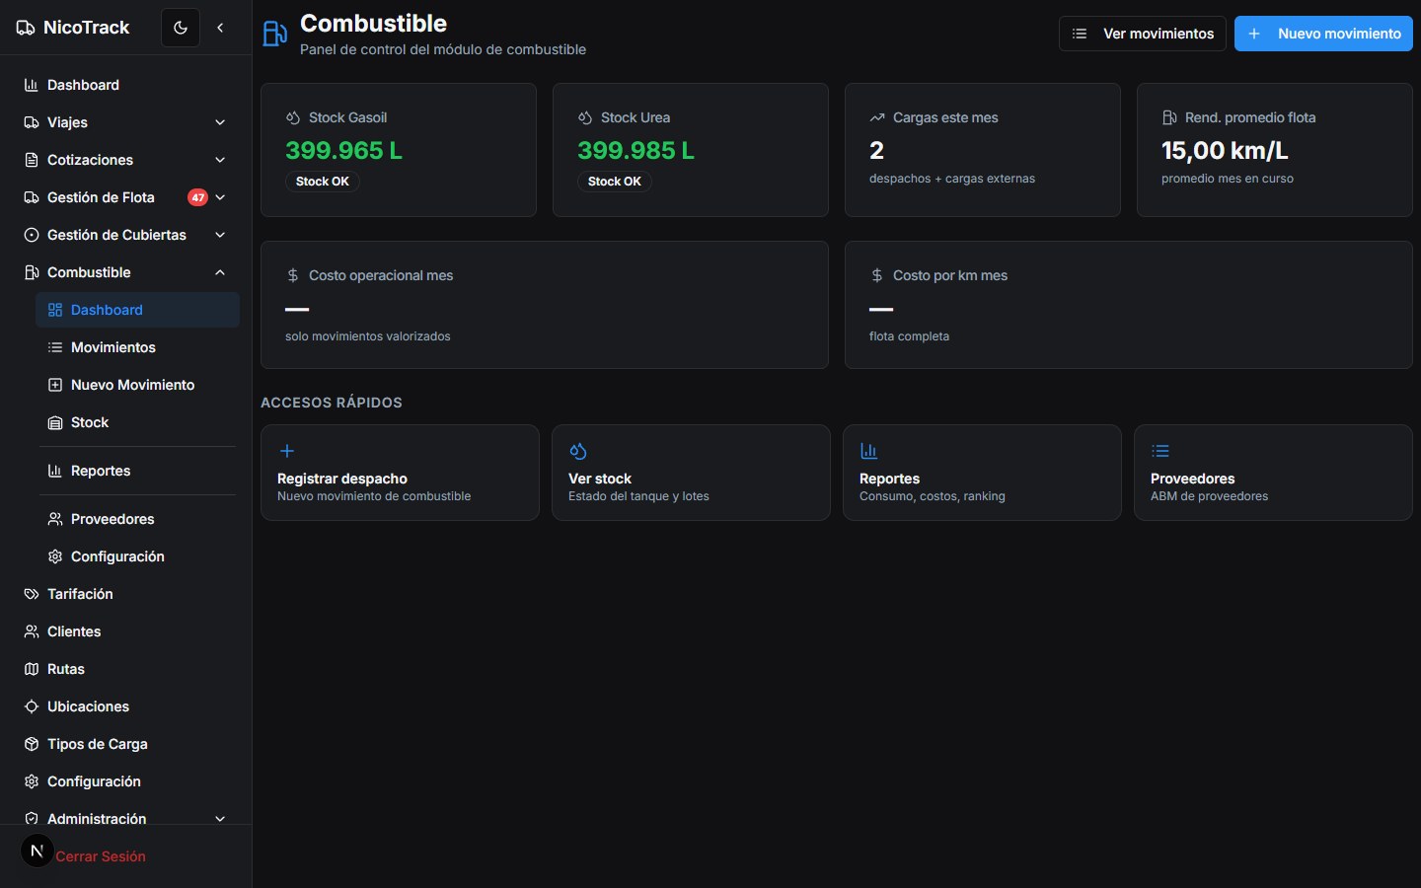Expand the Administración submenu chevron
1421x888 pixels.
(x=220, y=819)
